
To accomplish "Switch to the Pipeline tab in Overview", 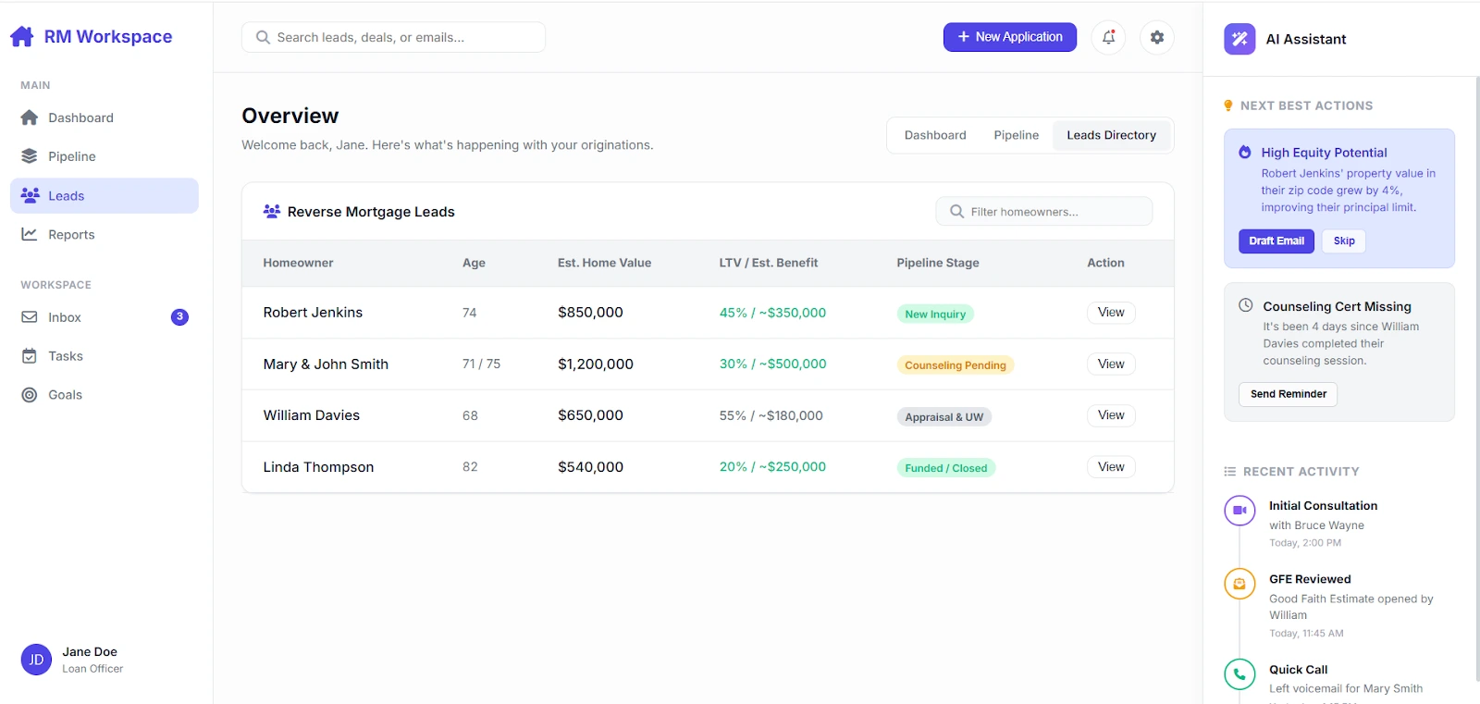I will [1016, 135].
